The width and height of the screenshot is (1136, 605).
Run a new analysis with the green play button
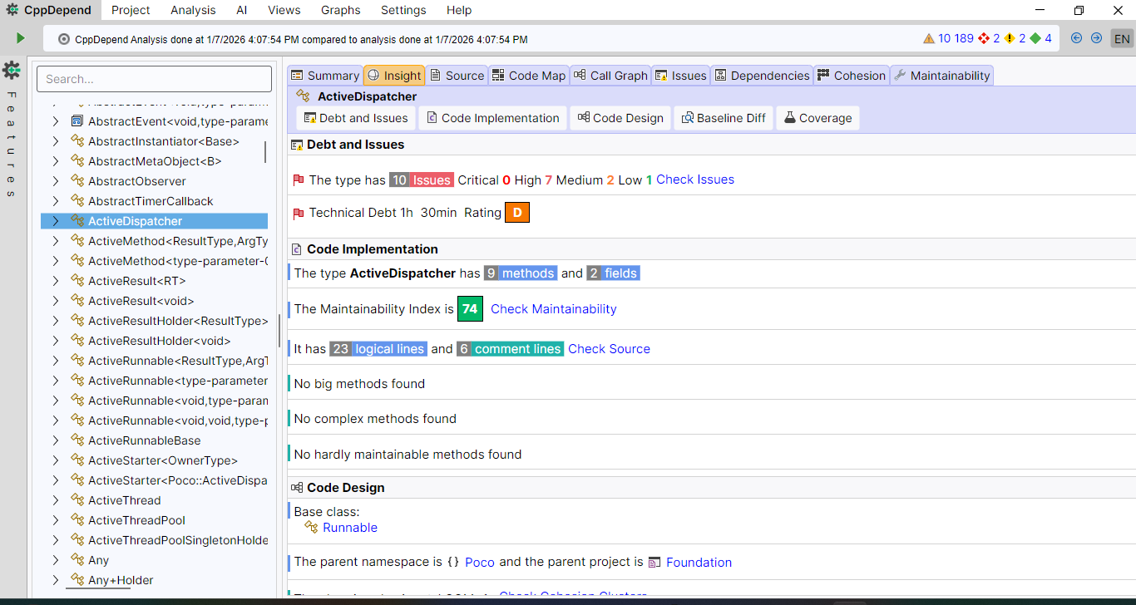(20, 37)
